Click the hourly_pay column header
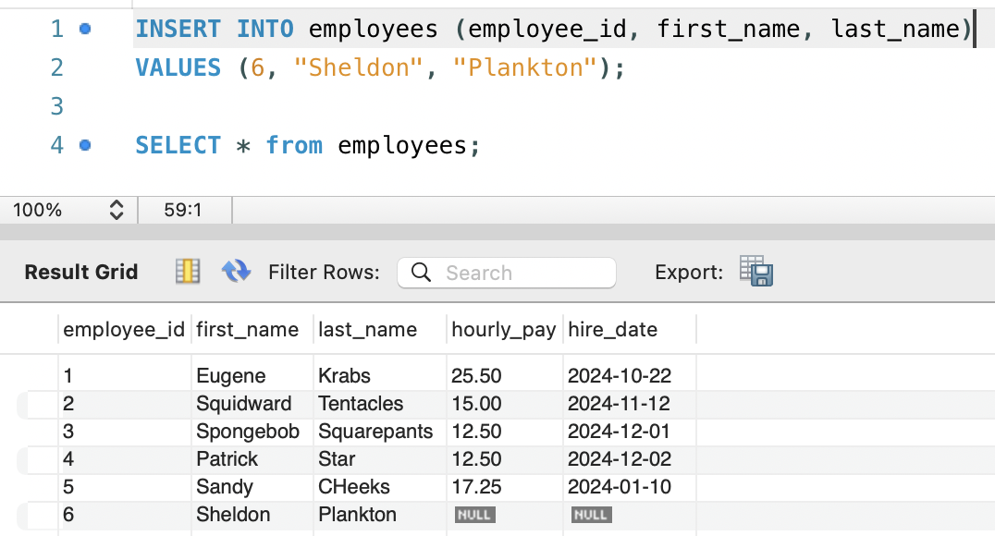995x536 pixels. pos(503,330)
